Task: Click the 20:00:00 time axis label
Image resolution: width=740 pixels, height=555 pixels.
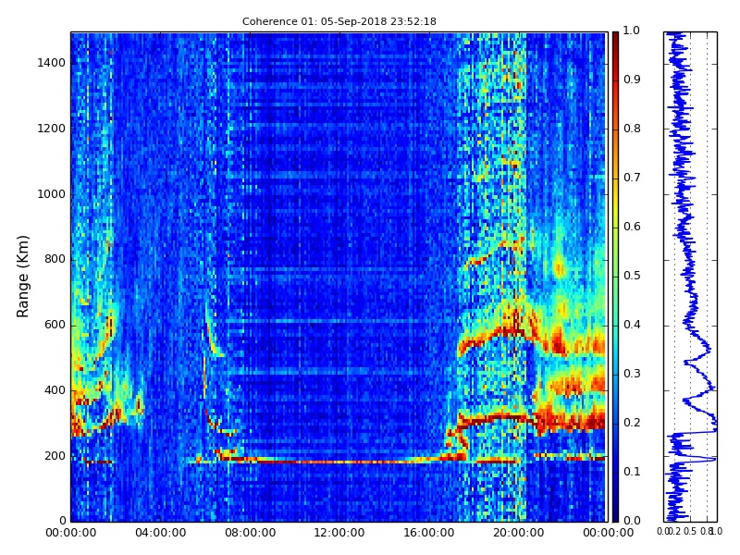Action: (518, 533)
